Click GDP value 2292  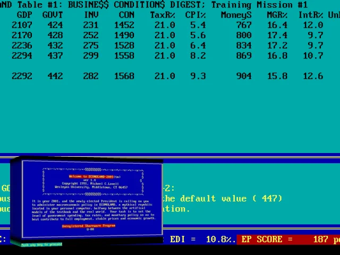point(22,76)
